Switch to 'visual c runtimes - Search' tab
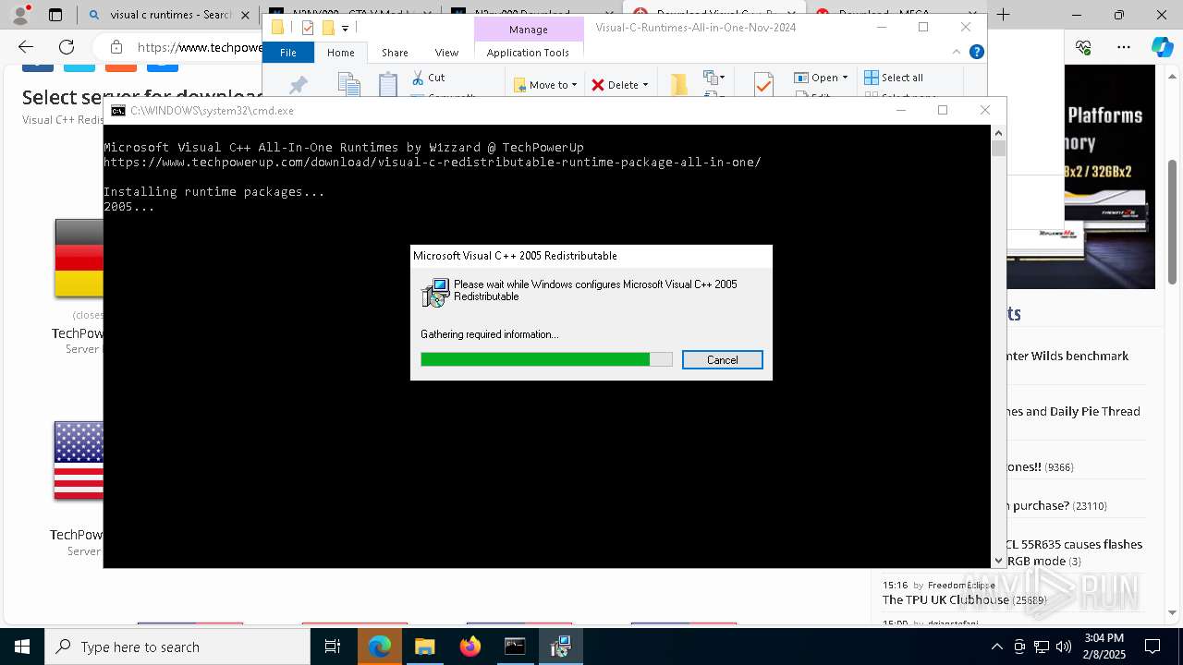The width and height of the screenshot is (1183, 665). tap(159, 15)
